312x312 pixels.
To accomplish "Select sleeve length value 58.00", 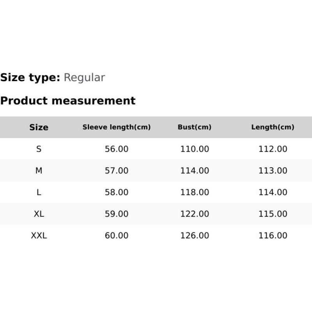I will pos(117,192).
